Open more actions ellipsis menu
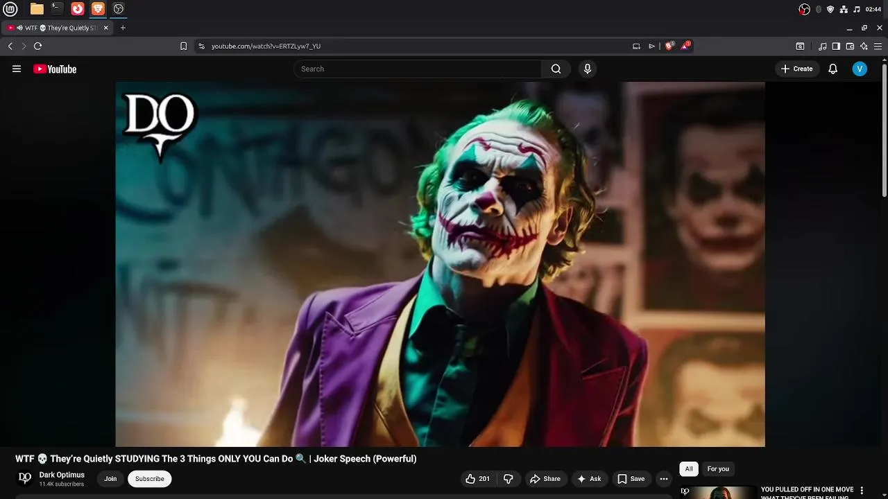Image resolution: width=888 pixels, height=499 pixels. [x=664, y=479]
